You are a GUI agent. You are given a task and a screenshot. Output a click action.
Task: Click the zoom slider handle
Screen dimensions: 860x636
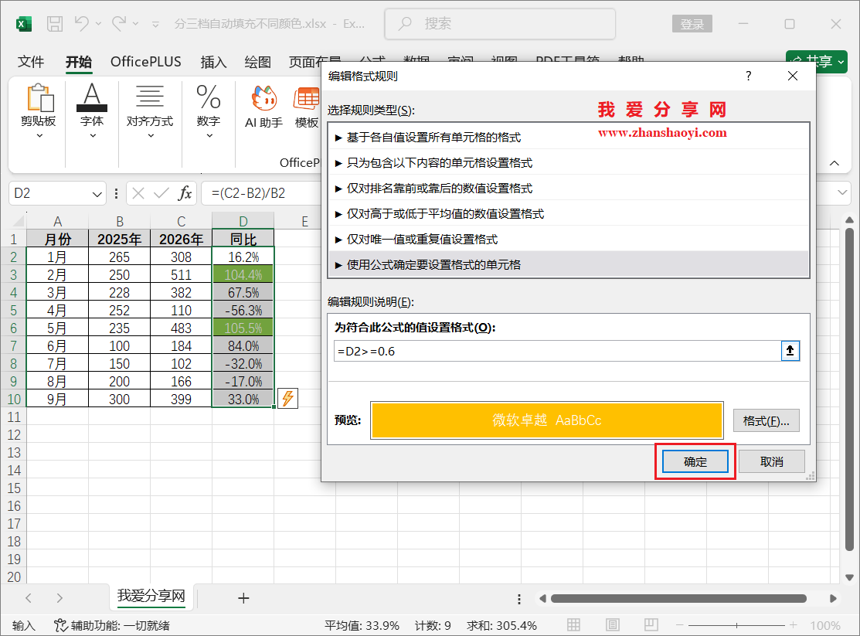coord(736,625)
